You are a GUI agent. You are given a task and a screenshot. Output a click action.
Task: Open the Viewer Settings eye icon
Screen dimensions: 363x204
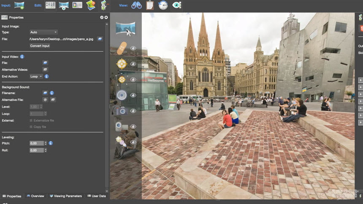click(176, 5)
